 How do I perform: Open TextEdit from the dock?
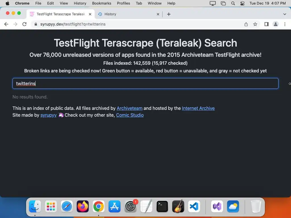pos(146,206)
